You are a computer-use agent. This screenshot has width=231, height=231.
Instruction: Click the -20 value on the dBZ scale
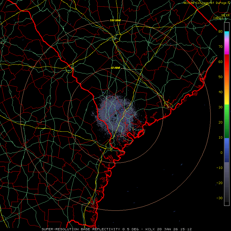click(219, 183)
